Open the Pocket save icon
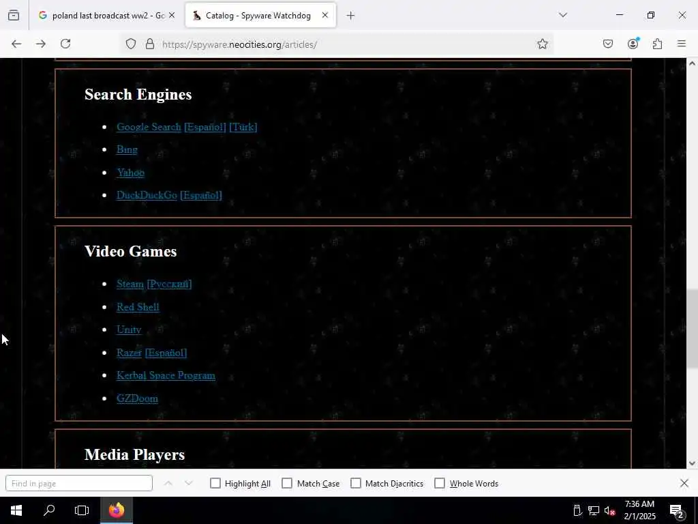The width and height of the screenshot is (698, 524). click(607, 44)
